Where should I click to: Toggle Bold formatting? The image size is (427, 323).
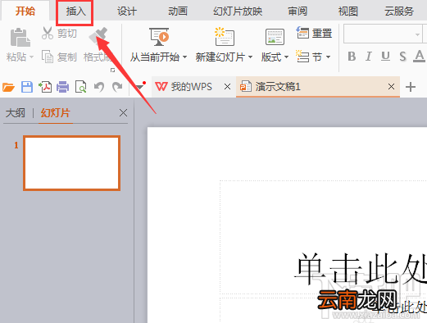pyautogui.click(x=352, y=57)
